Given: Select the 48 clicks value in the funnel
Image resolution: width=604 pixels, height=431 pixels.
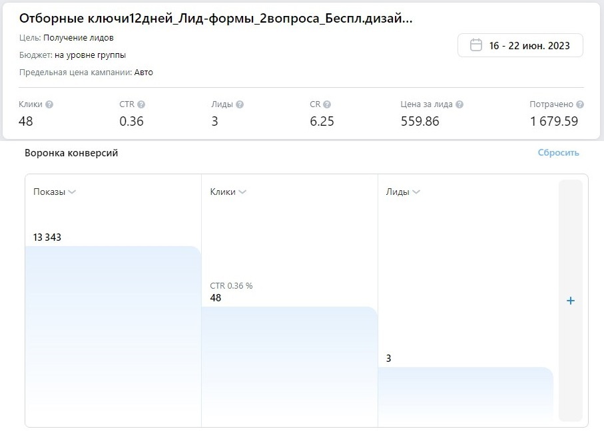Looking at the screenshot, I should click(x=216, y=298).
